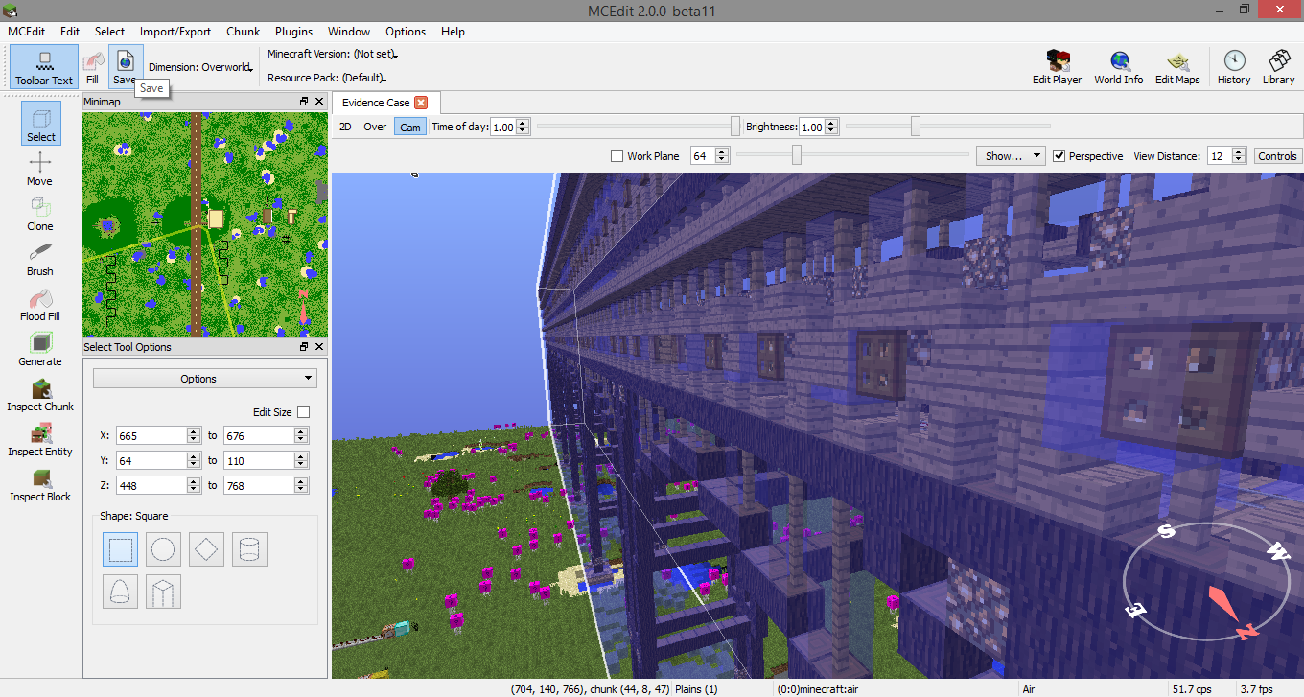Image resolution: width=1304 pixels, height=697 pixels.
Task: Choose the circle selection shape
Action: [163, 549]
